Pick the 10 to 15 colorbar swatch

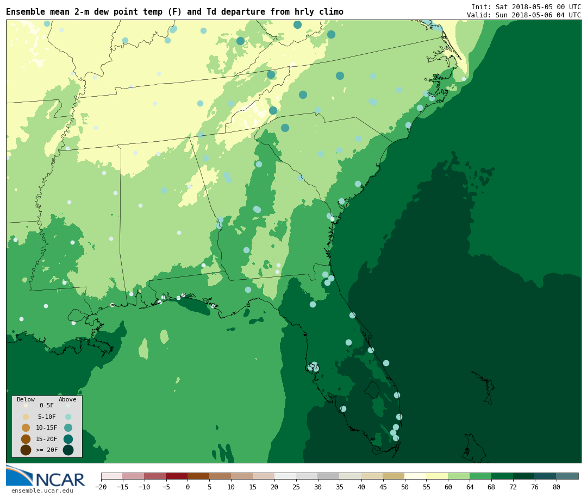click(242, 476)
